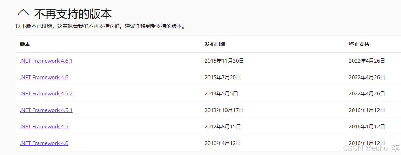This screenshot has height=155, width=401.
Task: Click the 发布日期 column header
Action: point(215,44)
